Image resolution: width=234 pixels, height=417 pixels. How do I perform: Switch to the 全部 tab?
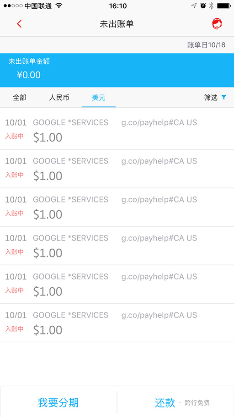tap(20, 98)
